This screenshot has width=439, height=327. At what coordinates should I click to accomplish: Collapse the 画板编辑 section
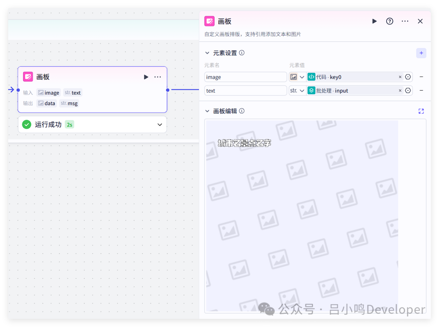click(207, 111)
